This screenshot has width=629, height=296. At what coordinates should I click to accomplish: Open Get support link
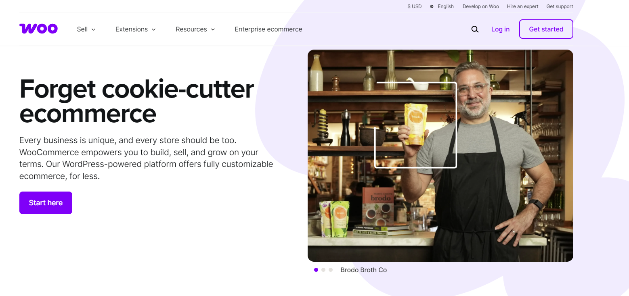tap(560, 6)
